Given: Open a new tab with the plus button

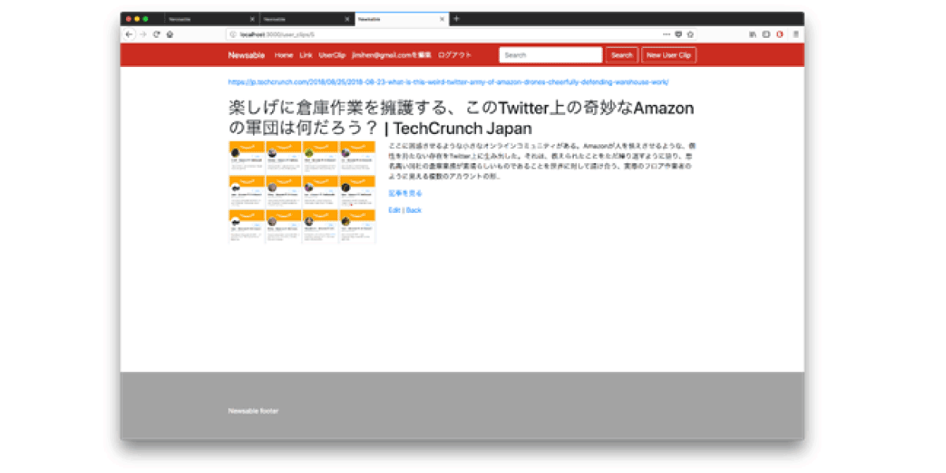Looking at the screenshot, I should pos(456,19).
